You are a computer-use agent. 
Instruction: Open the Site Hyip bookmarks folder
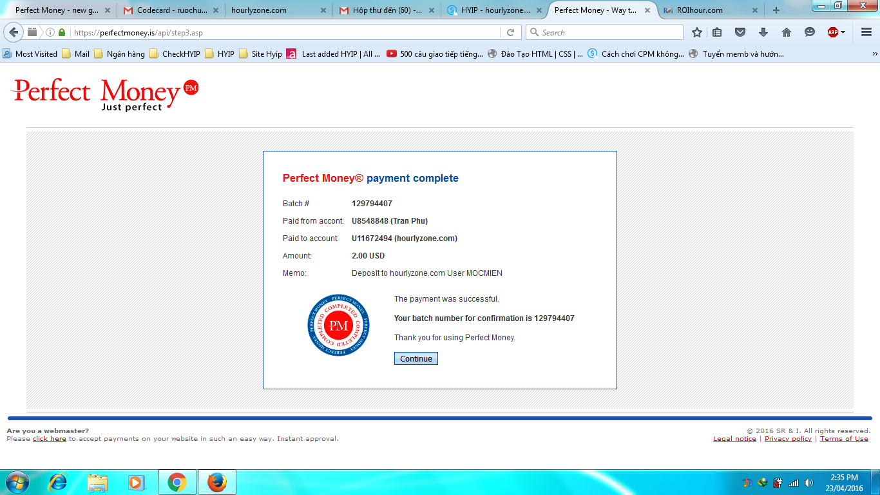tap(260, 54)
